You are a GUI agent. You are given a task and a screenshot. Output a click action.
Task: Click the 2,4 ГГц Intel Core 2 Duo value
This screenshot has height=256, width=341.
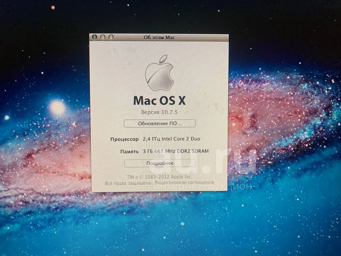coord(172,139)
